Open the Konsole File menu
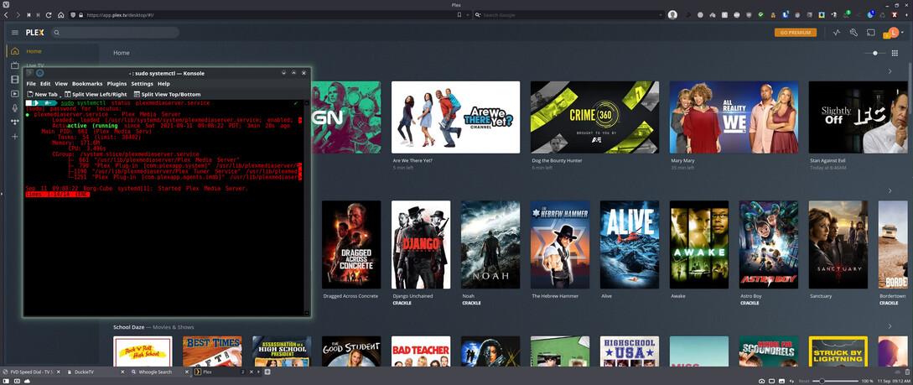The height and width of the screenshot is (385, 913). click(x=31, y=84)
